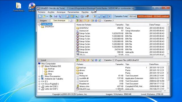The image size is (182, 102).
Task: Select Tomb.Raid... folder on desktop
Action: coord(19,7)
